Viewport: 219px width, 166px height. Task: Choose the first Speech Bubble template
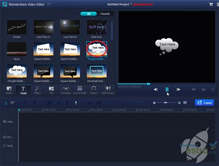[x=43, y=51]
